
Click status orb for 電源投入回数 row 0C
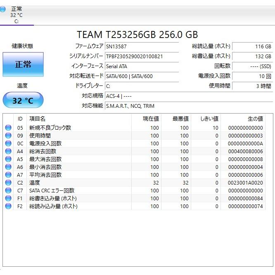8,143
